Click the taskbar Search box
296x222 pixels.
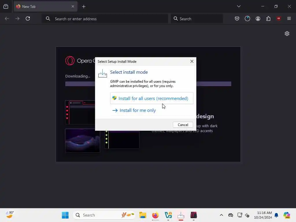tap(104, 215)
